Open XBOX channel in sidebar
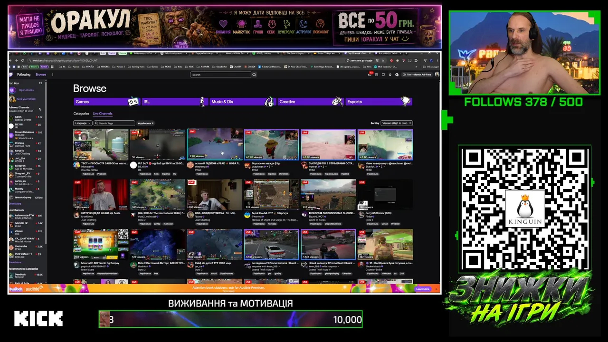The width and height of the screenshot is (608, 342). (x=26, y=118)
